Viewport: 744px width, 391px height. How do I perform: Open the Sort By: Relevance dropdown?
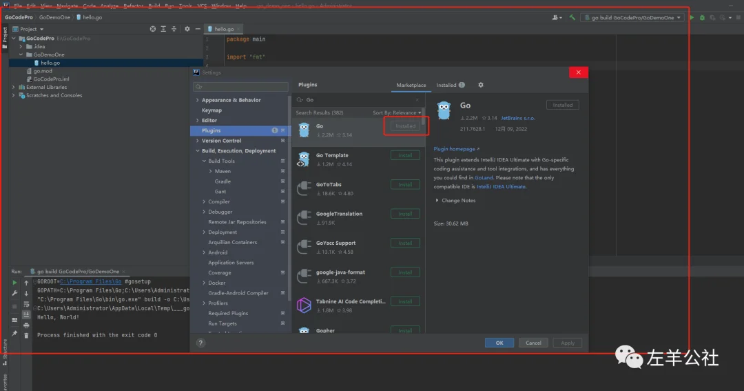pyautogui.click(x=397, y=112)
